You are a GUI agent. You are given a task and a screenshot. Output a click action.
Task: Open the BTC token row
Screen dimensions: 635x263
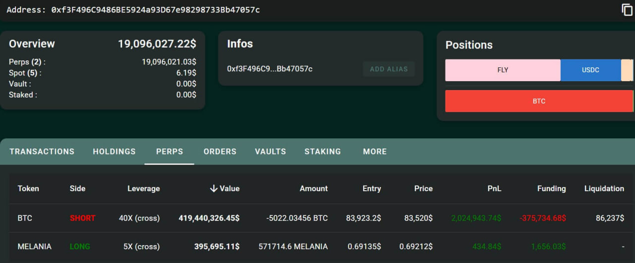point(25,218)
